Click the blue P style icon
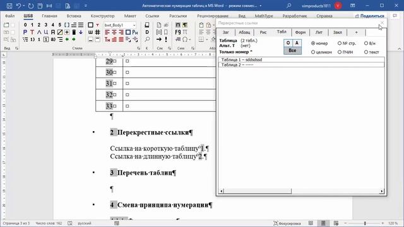 [25, 32]
